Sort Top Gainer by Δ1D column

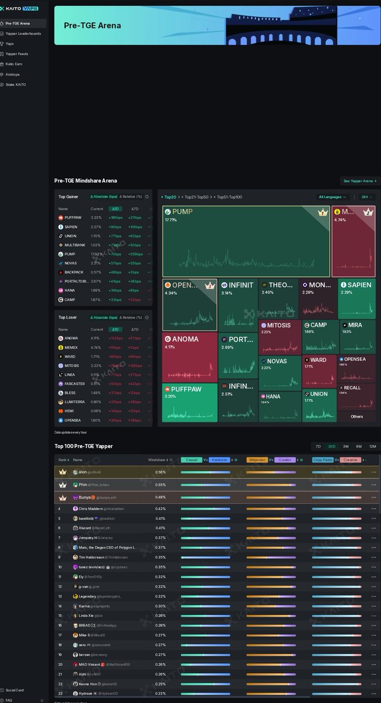coord(115,209)
